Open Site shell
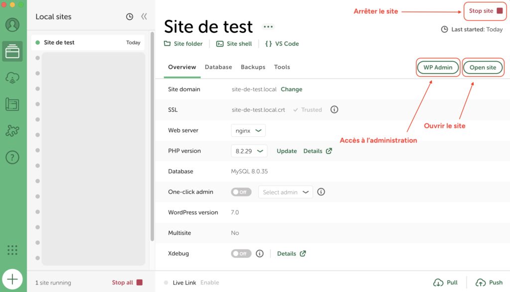510x292 pixels. tap(234, 43)
